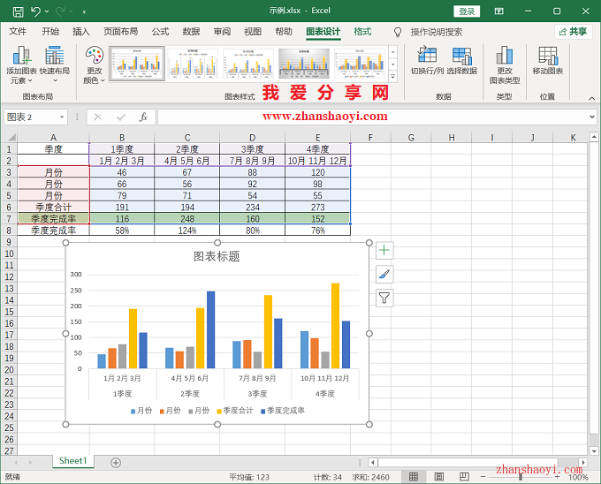Open the undo history dropdown arrow
The height and width of the screenshot is (484, 601).
pyautogui.click(x=47, y=11)
